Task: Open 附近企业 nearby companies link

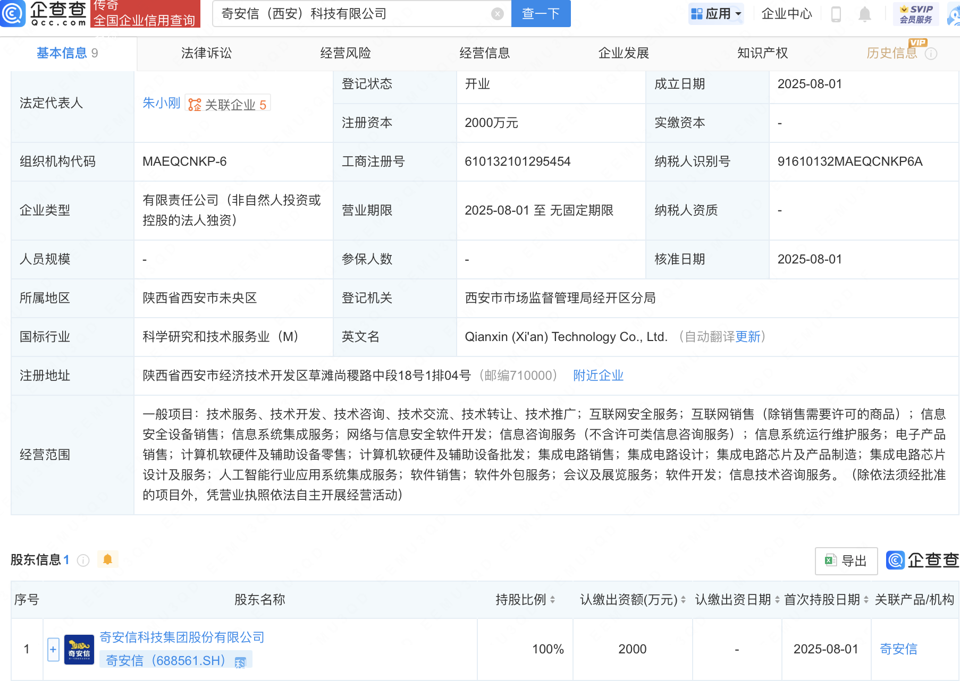Action: pos(599,376)
